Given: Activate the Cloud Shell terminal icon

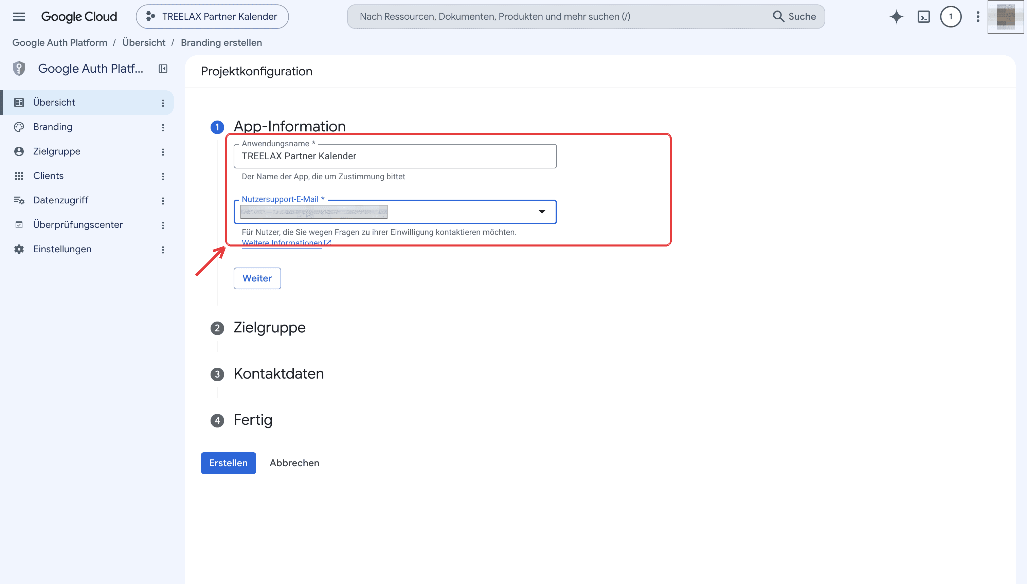Looking at the screenshot, I should tap(923, 16).
